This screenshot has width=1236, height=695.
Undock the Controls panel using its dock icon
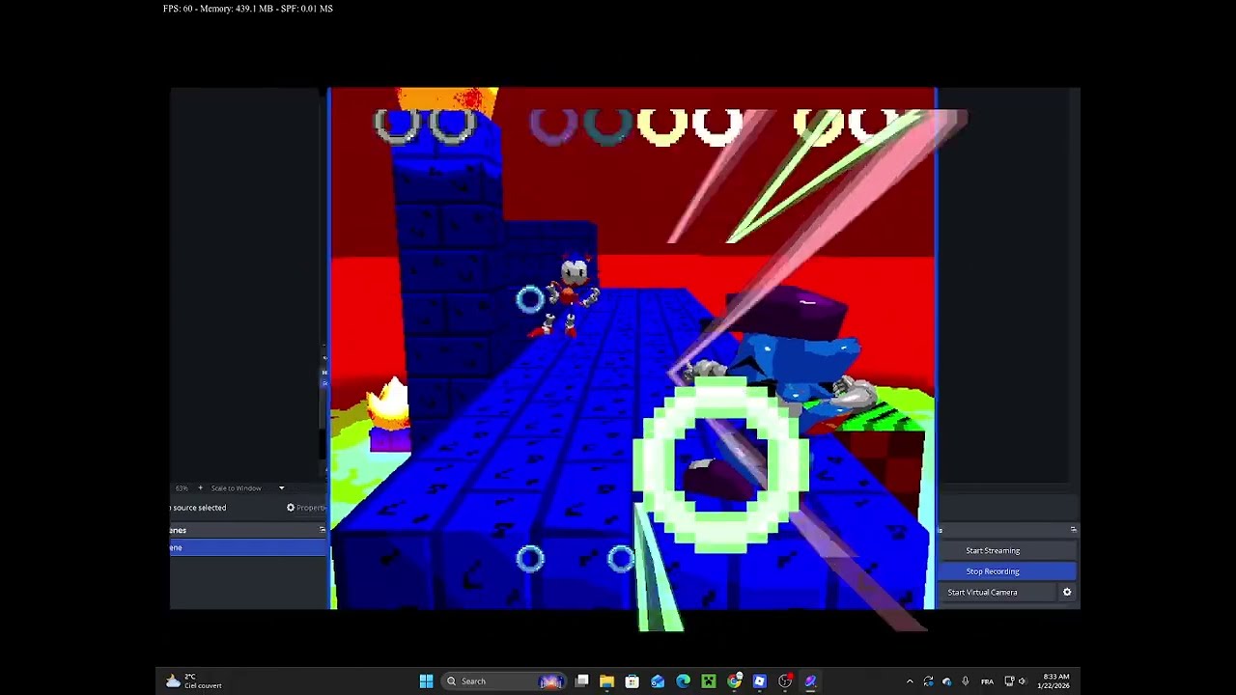tap(1073, 530)
